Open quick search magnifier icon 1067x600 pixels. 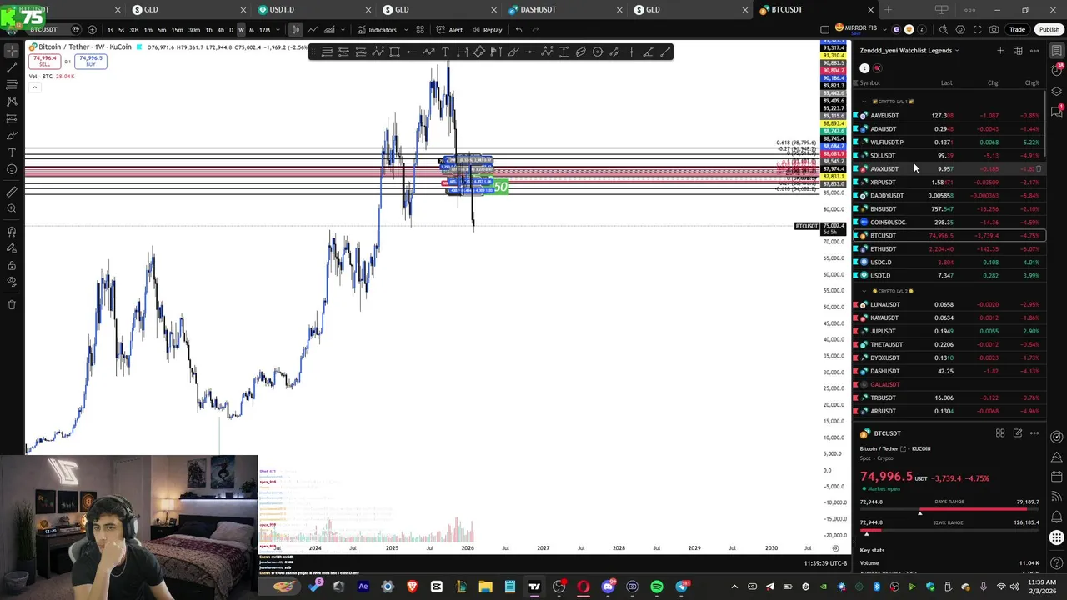(944, 30)
